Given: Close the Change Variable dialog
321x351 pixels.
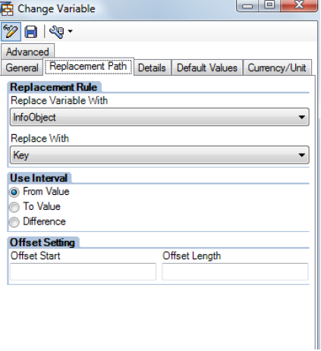Looking at the screenshot, I should pos(299,5).
